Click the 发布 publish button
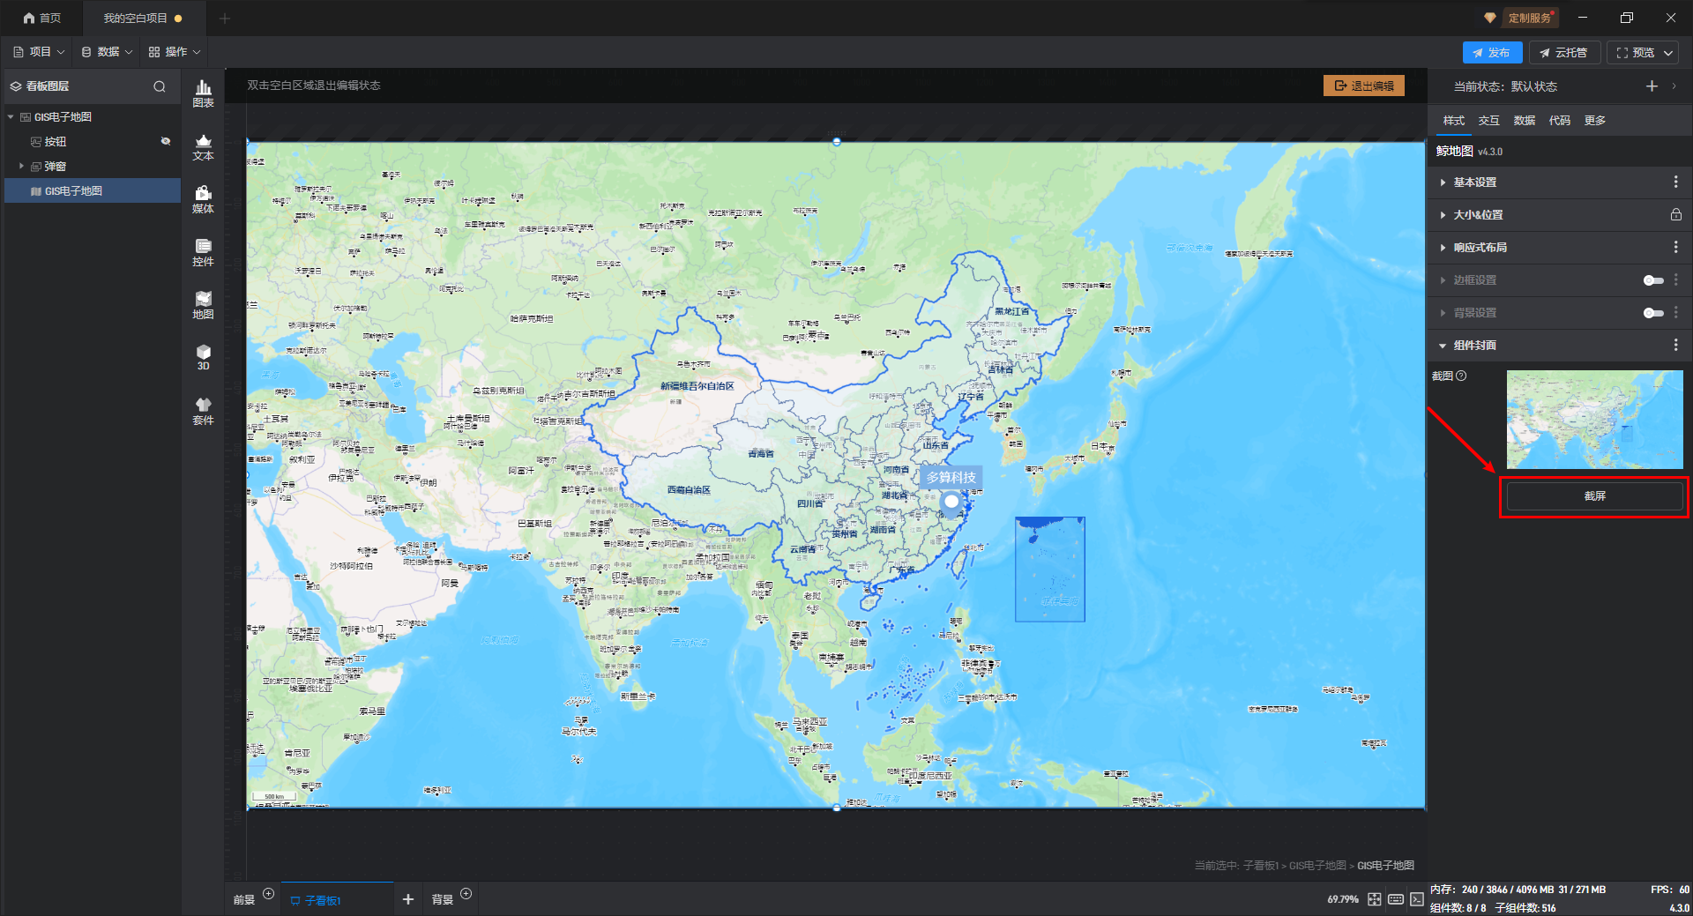The height and width of the screenshot is (916, 1693). (1492, 53)
